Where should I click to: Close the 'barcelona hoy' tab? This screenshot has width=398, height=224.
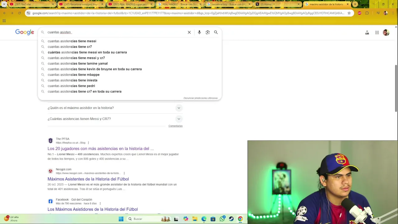click(249, 4)
